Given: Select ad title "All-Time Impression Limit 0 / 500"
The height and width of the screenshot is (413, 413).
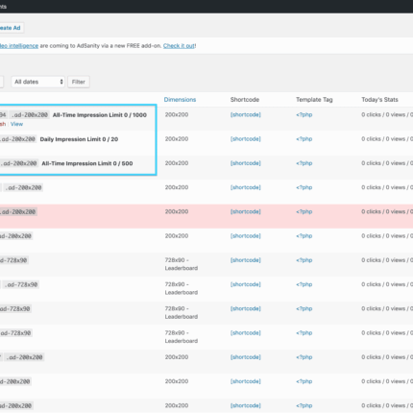Looking at the screenshot, I should pyautogui.click(x=87, y=163).
